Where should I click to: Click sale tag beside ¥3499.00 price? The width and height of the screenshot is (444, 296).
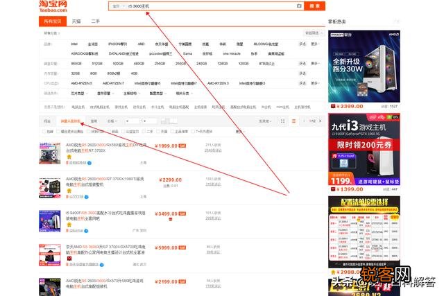pyautogui.click(x=182, y=214)
